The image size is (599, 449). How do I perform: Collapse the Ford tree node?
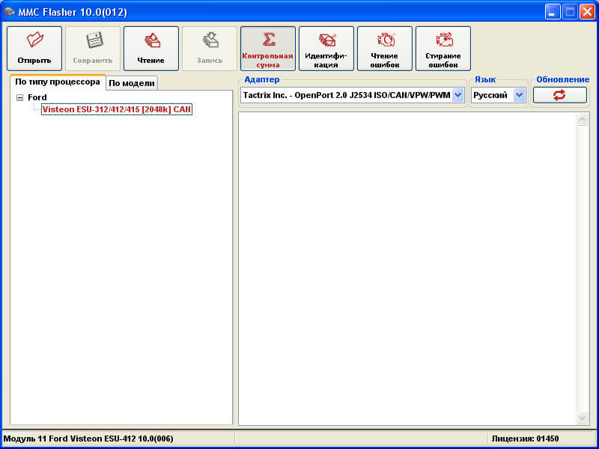(x=19, y=98)
